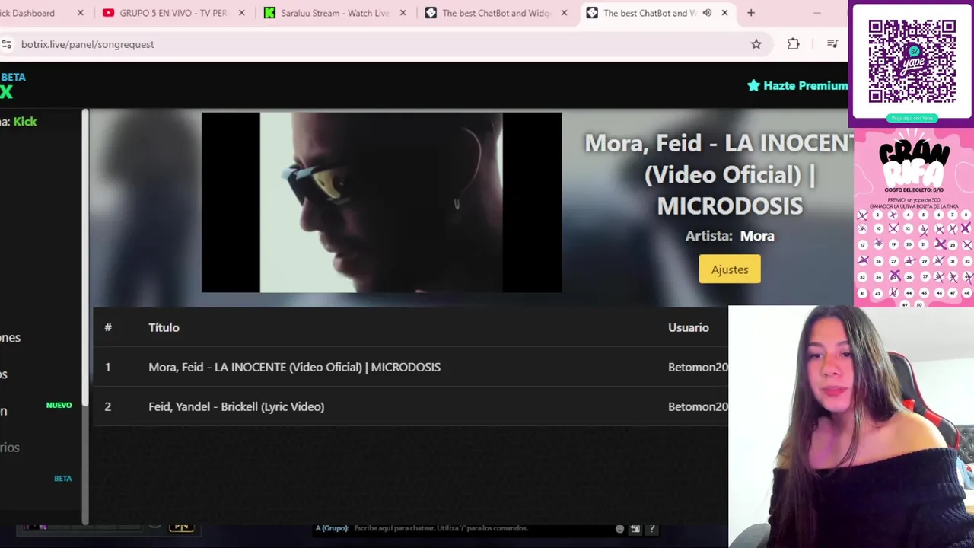
Task: Switch to GRUPO 5 EN VIVO tab
Action: [173, 13]
